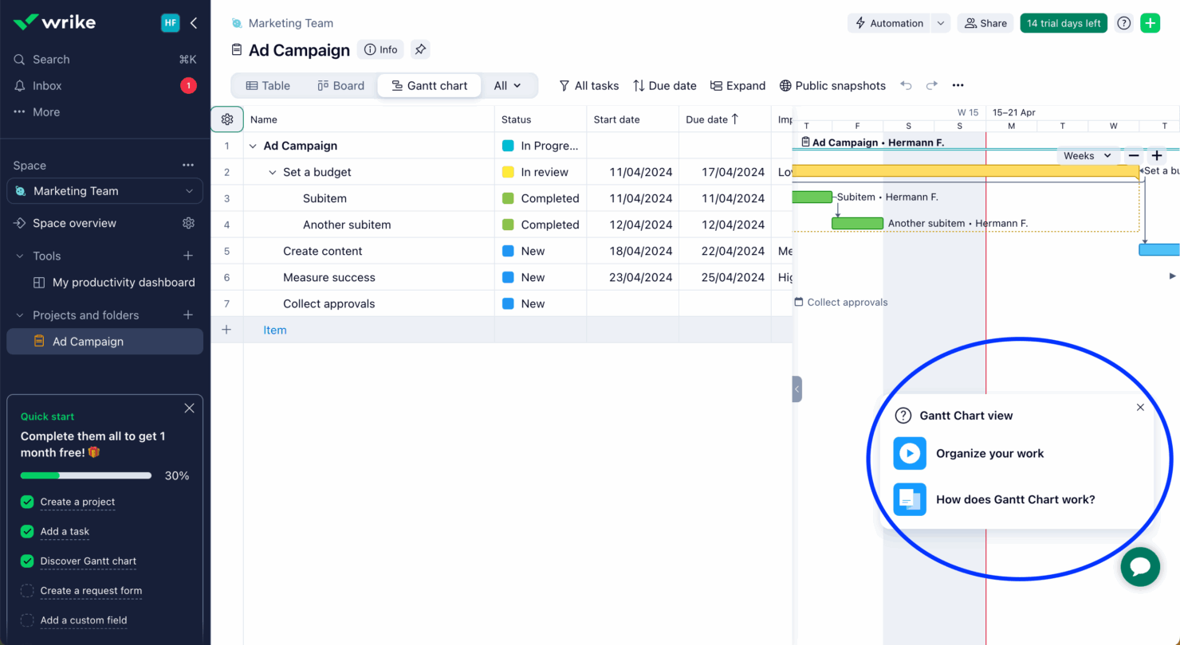The height and width of the screenshot is (645, 1180).
Task: Click the plus icon beside Item
Action: click(226, 330)
